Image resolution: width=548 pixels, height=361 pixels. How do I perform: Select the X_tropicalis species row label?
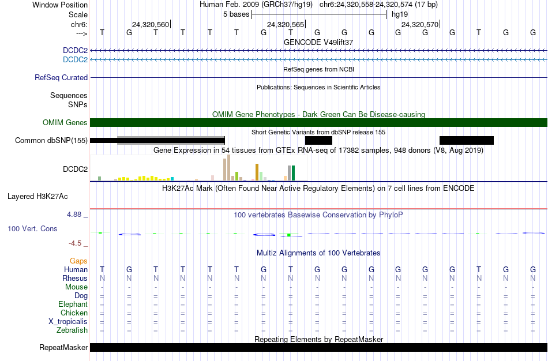(68, 322)
